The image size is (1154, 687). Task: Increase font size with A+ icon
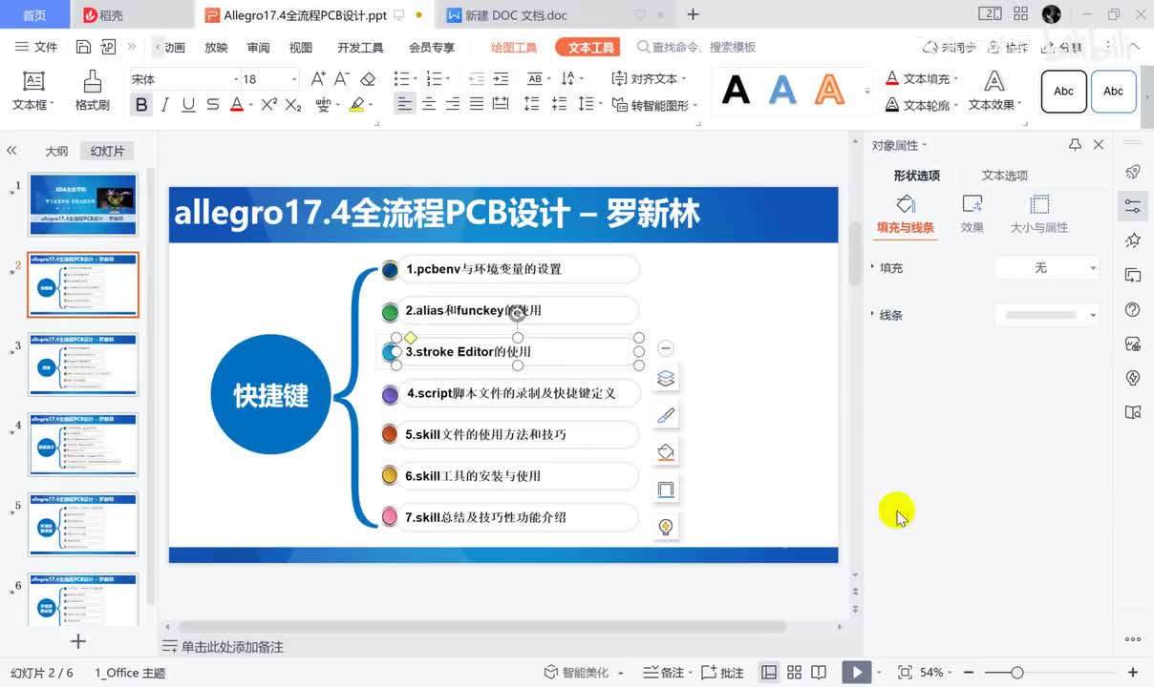pyautogui.click(x=319, y=79)
